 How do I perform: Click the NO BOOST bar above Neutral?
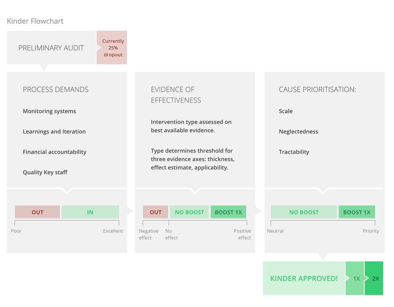click(x=304, y=212)
